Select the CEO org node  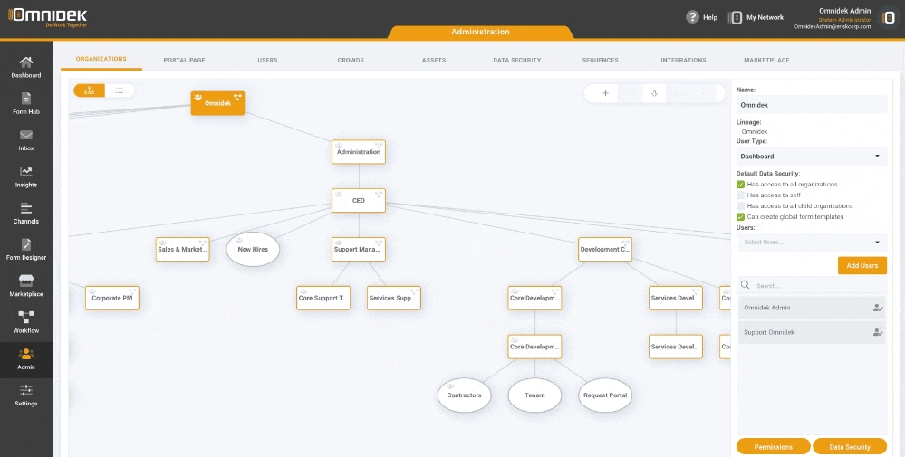point(359,201)
